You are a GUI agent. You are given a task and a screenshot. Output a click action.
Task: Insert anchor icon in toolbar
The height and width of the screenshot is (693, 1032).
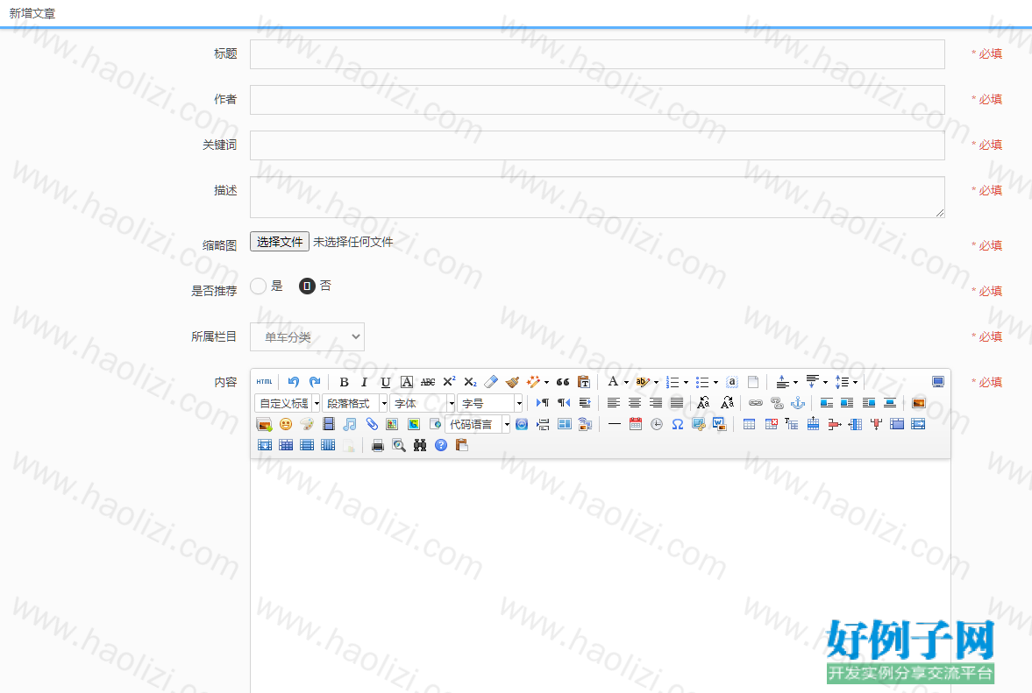[798, 403]
